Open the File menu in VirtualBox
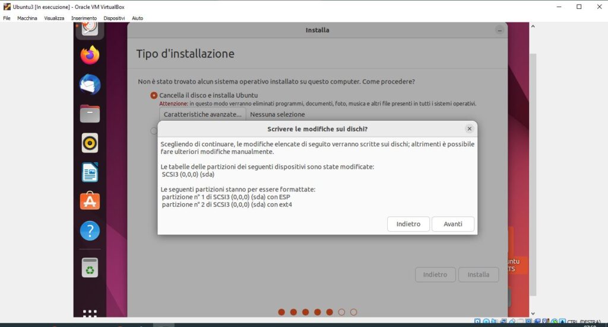 click(7, 18)
